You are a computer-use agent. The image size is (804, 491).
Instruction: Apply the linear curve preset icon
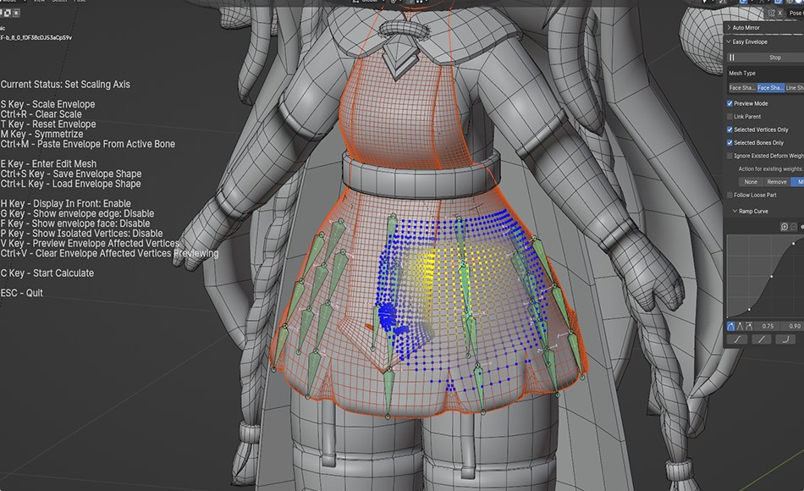point(760,339)
